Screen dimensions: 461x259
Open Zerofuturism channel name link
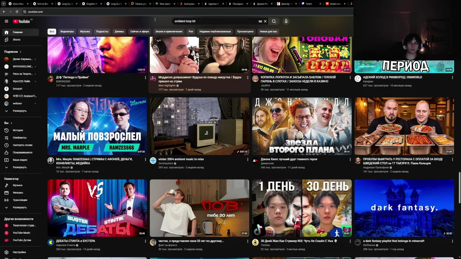click(x=166, y=163)
